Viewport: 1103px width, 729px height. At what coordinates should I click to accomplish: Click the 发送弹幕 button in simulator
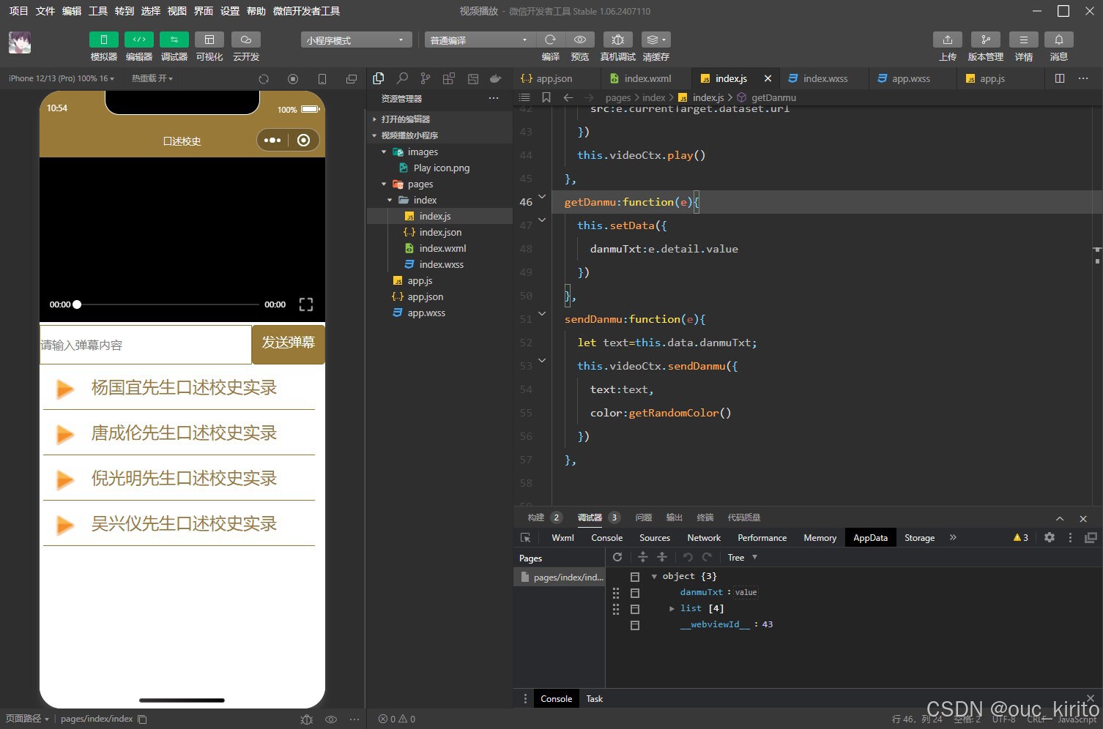pyautogui.click(x=289, y=343)
